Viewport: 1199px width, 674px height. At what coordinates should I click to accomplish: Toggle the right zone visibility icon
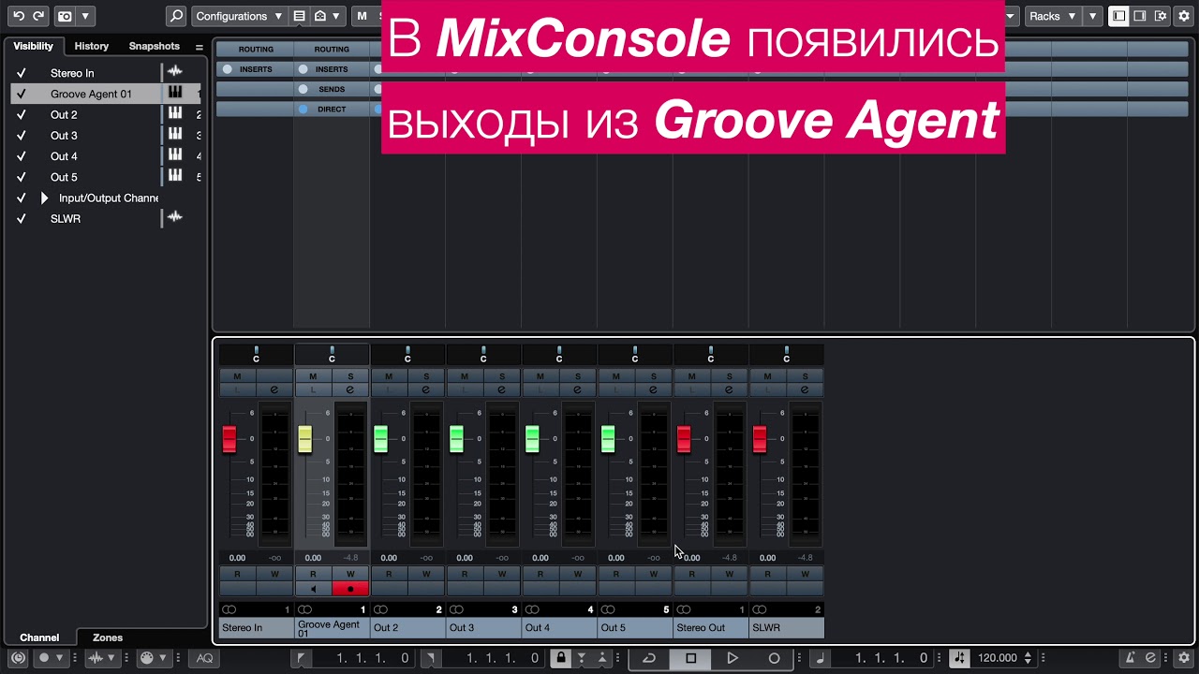[x=1140, y=16]
